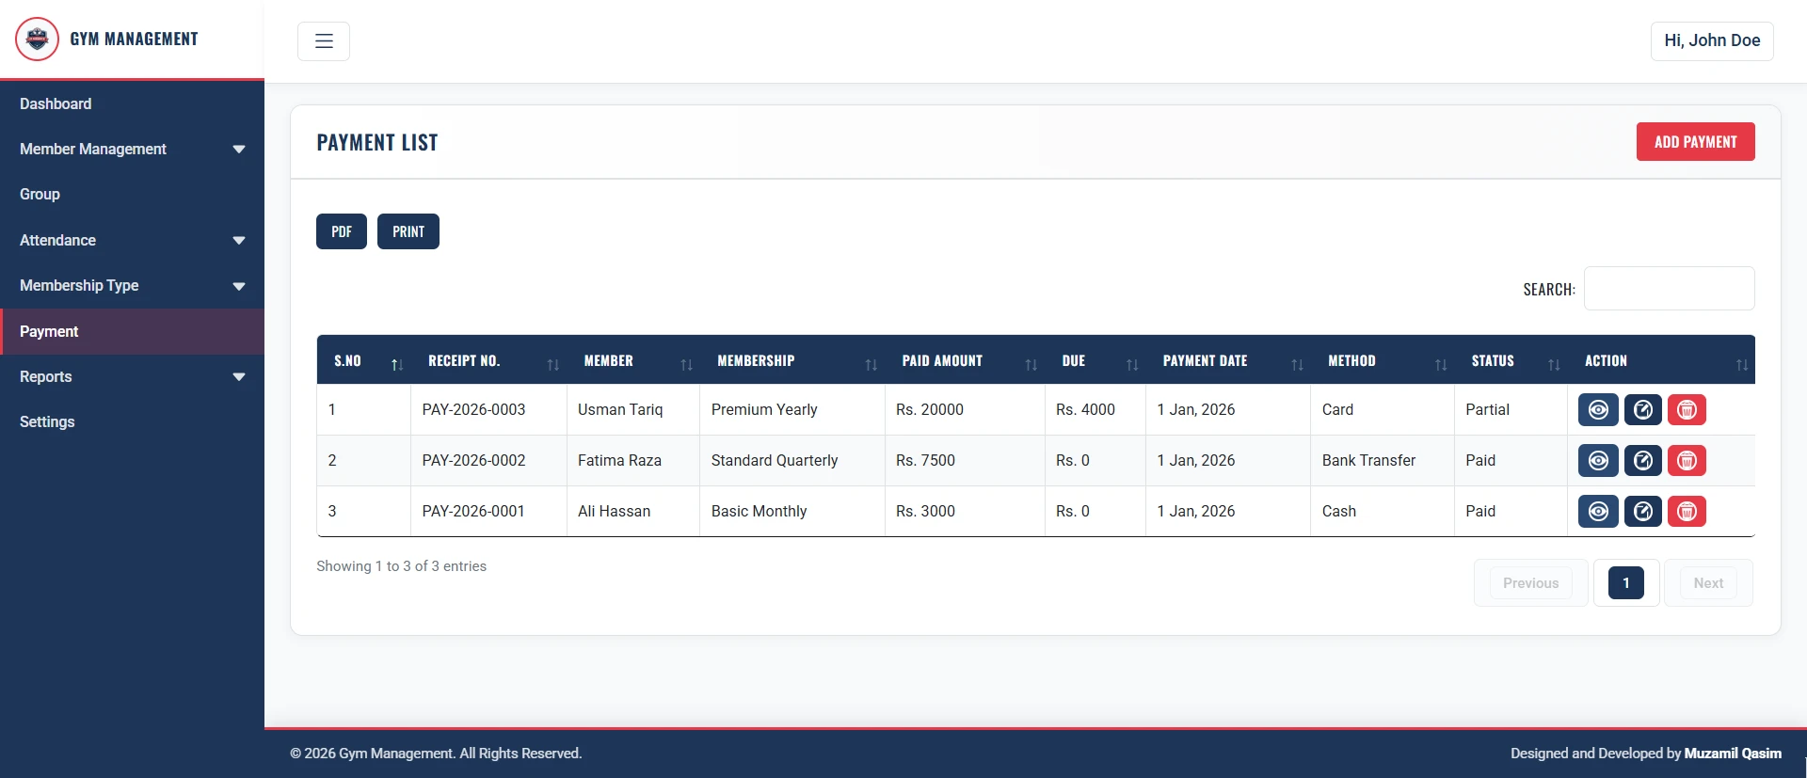Click member name Fatima Raza
The image size is (1807, 778).
[619, 461]
